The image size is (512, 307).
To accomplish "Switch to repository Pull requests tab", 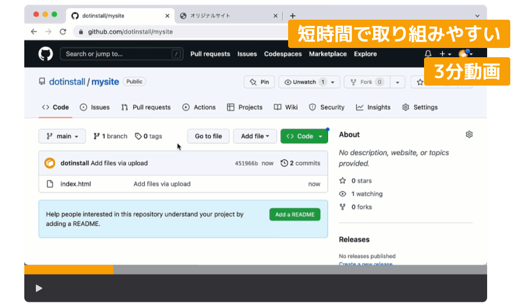I will 146,108.
